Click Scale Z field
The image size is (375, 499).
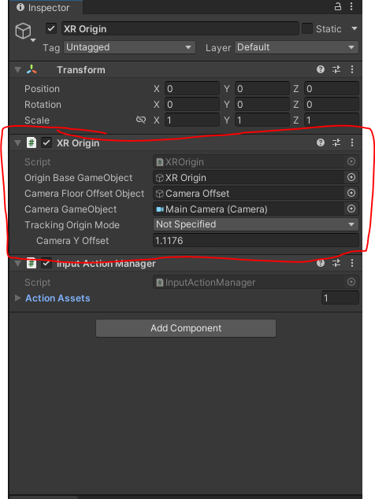[x=332, y=120]
